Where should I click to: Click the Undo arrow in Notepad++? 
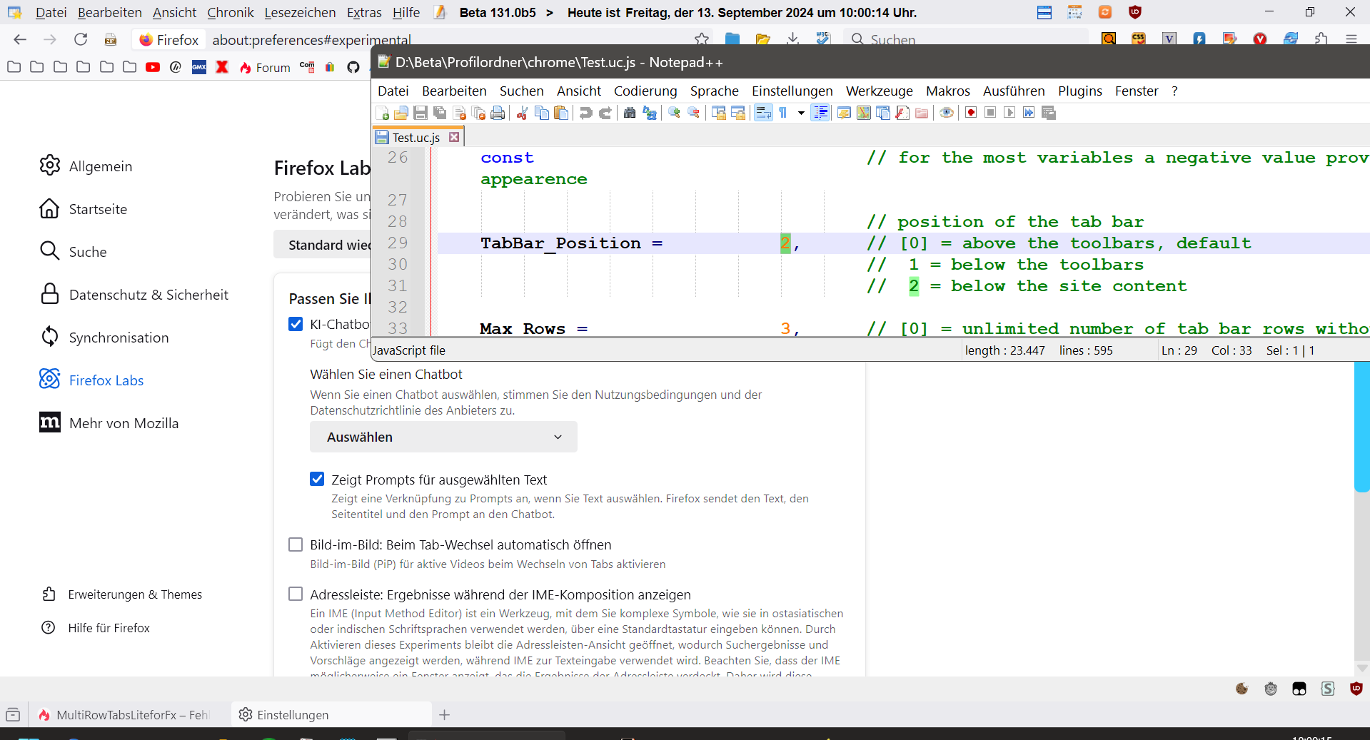click(585, 113)
